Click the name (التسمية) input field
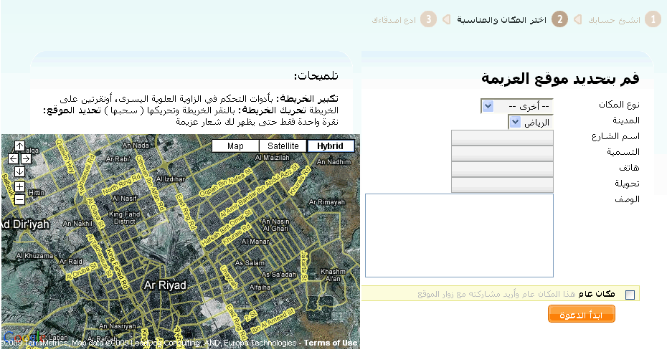Viewport: 667px width, 352px height. [502, 153]
